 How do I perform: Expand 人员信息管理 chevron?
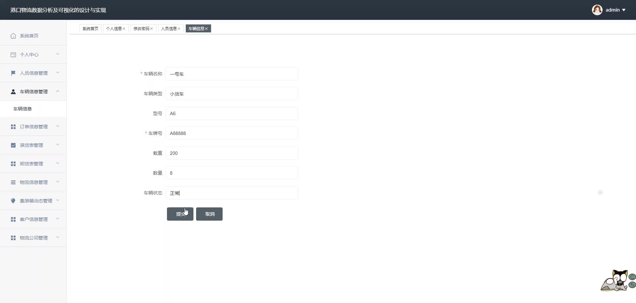pos(58,72)
